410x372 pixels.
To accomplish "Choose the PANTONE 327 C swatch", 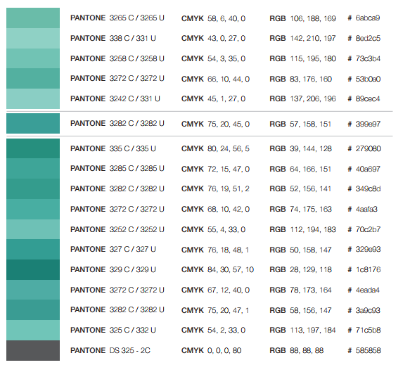I will (33, 250).
